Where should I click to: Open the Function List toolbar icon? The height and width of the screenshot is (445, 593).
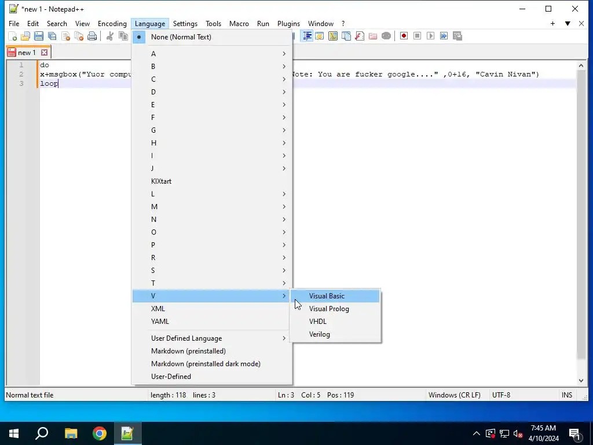tap(359, 36)
